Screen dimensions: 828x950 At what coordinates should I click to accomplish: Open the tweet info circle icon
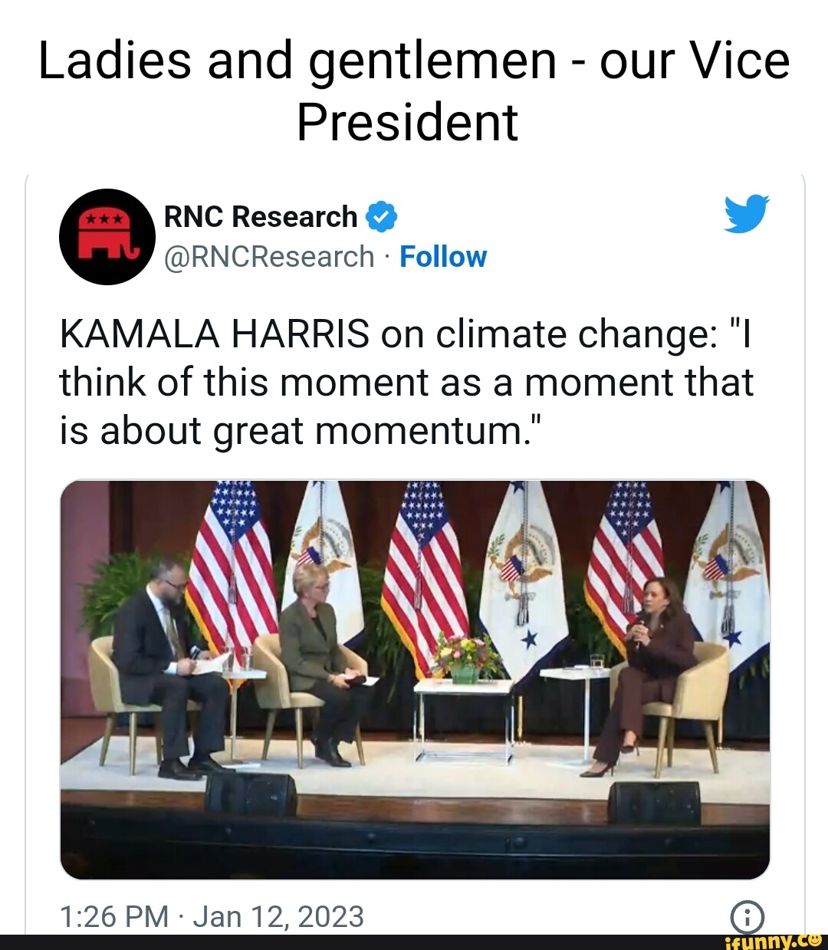click(x=747, y=916)
